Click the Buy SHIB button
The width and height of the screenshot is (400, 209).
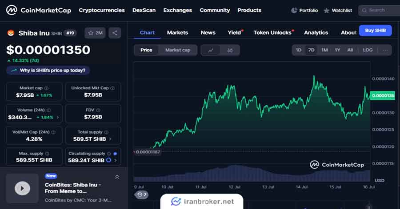click(375, 31)
